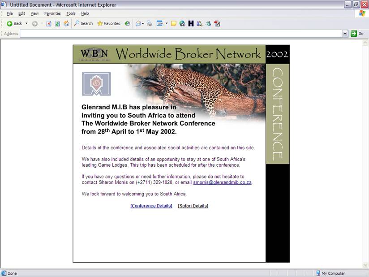Click the page icon beside Done in status bar
369x277 pixels.
point(4,273)
